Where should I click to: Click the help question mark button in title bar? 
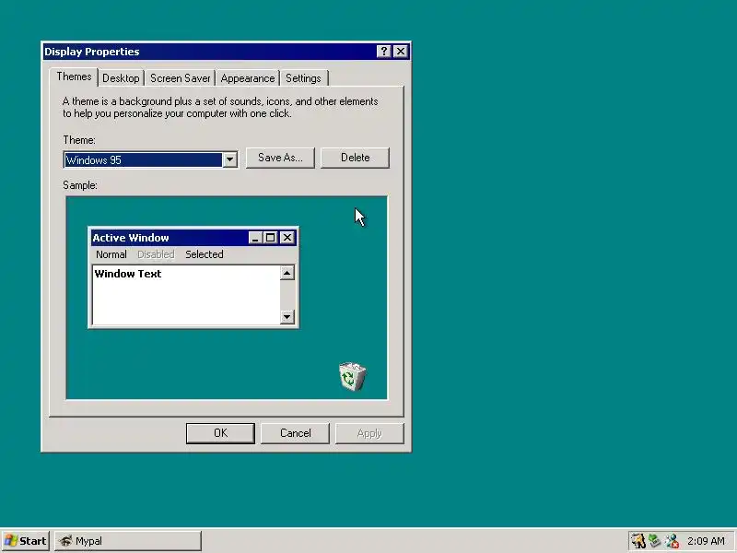click(384, 52)
